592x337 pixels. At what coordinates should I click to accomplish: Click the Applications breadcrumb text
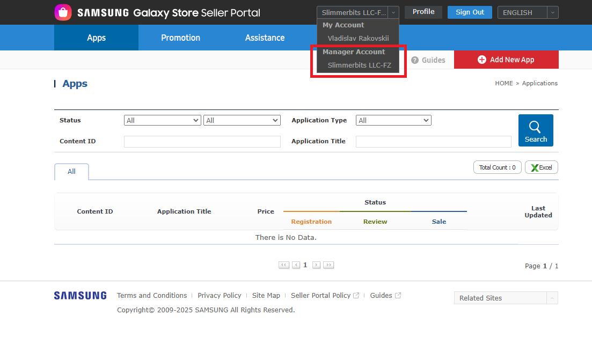click(x=539, y=83)
